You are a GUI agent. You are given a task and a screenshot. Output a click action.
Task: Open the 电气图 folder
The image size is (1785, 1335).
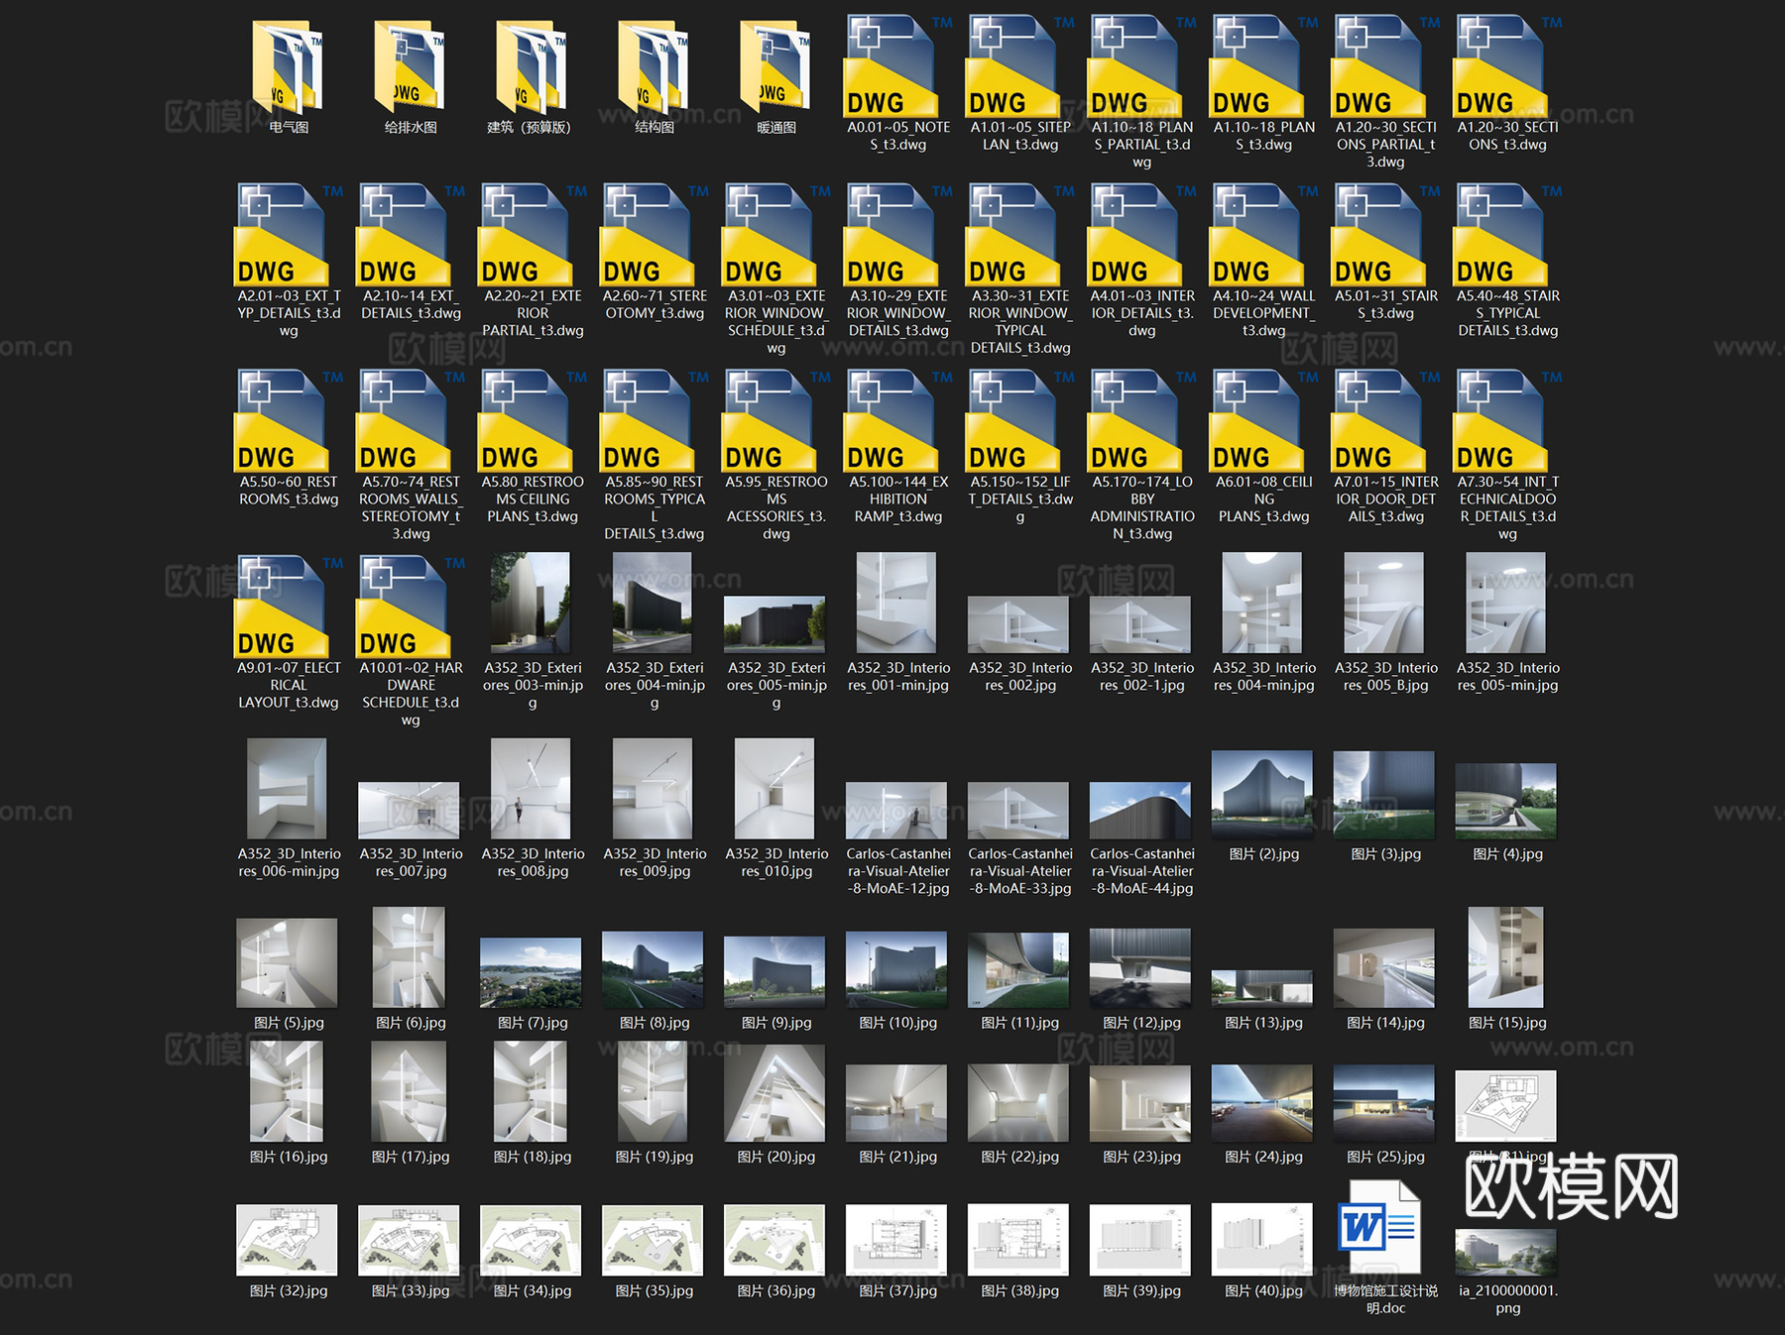pyautogui.click(x=288, y=67)
